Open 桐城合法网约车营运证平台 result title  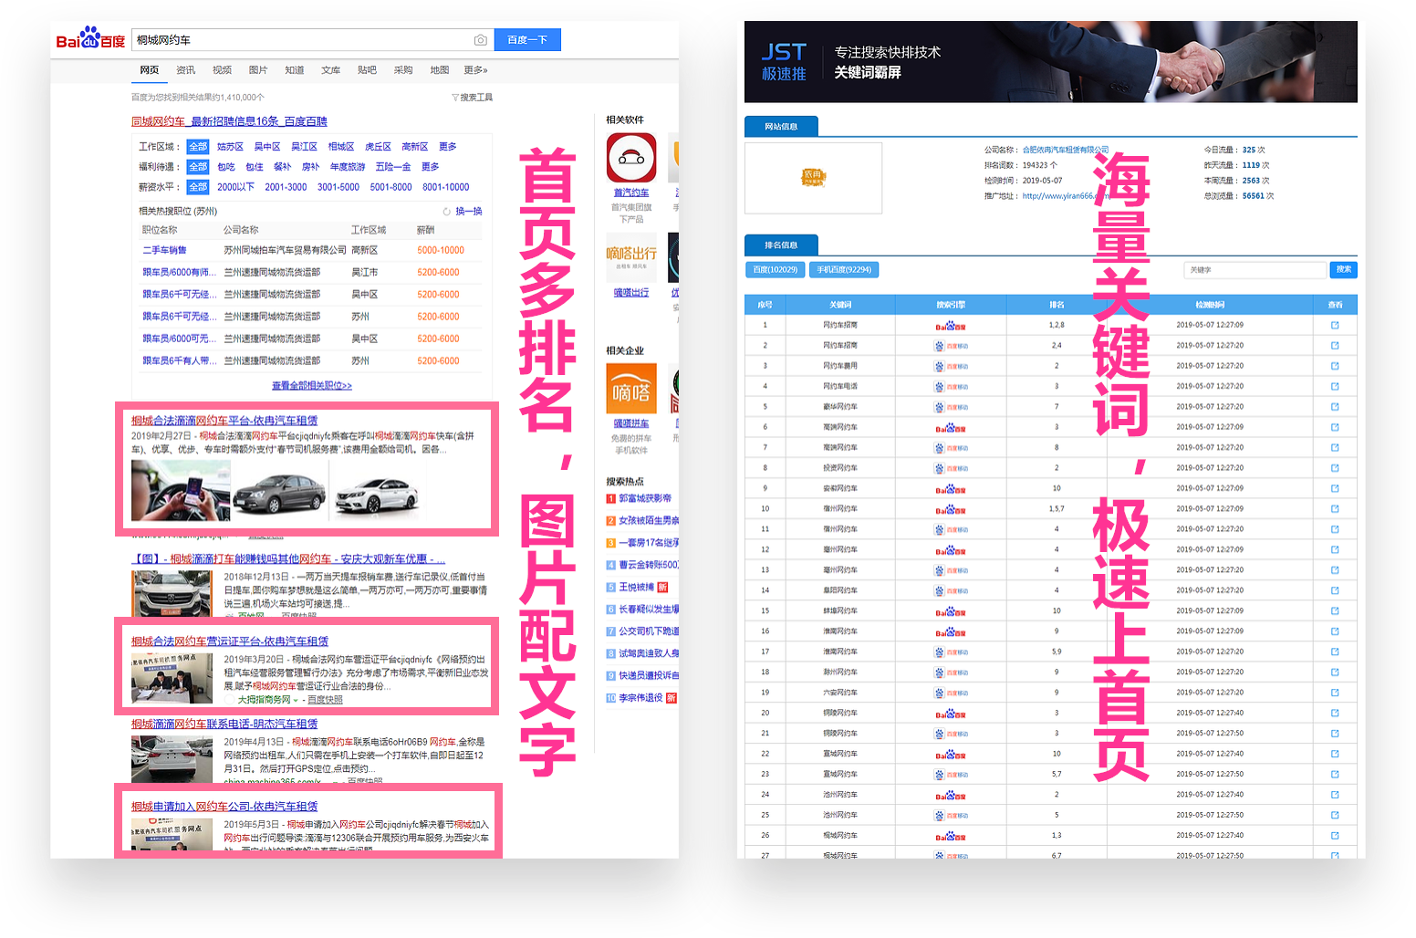(230, 641)
